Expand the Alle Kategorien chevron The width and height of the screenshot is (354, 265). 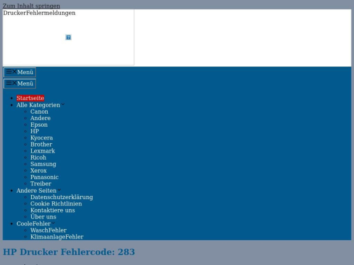tap(63, 104)
